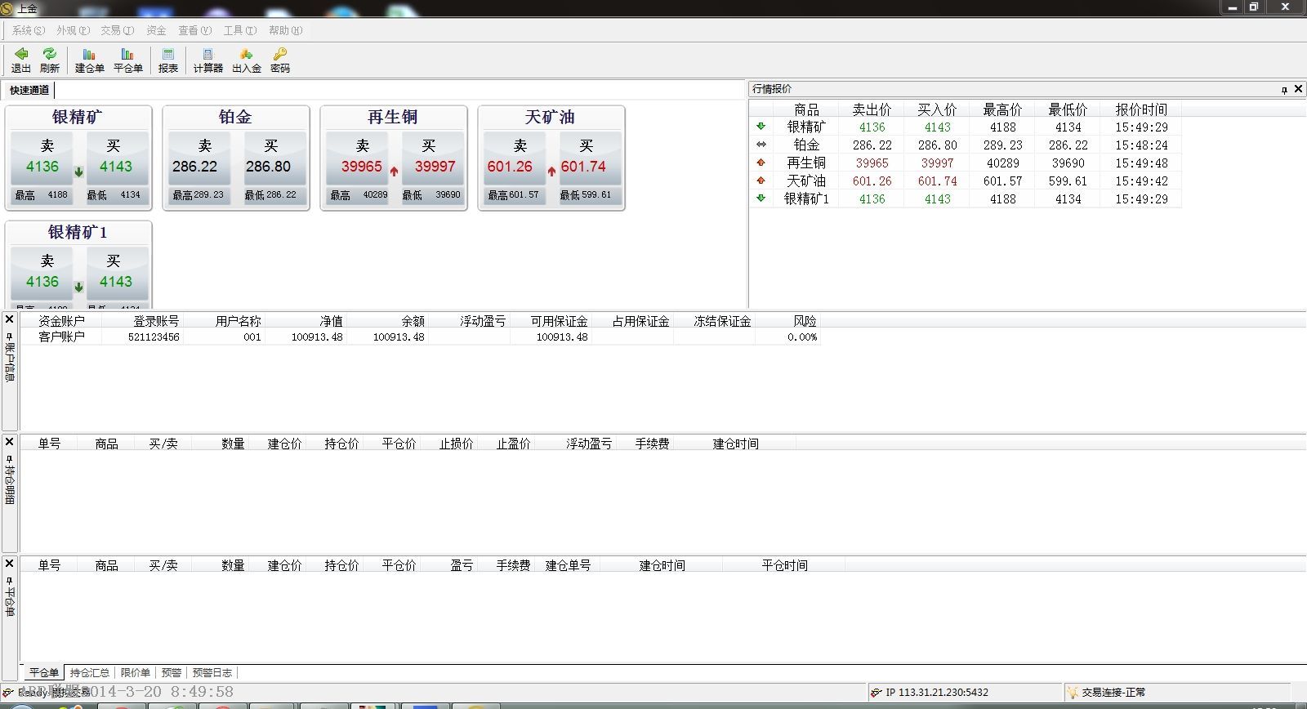
Task: Open the 交易 menu
Action: (116, 30)
